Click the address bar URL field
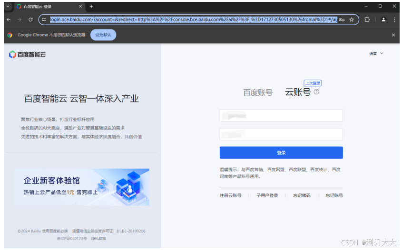402x250 pixels. [194, 19]
